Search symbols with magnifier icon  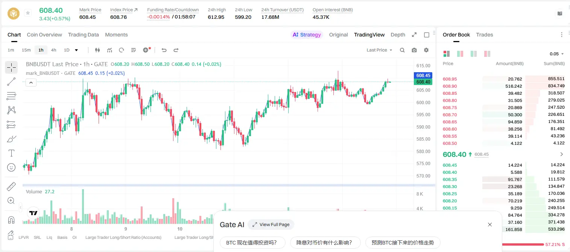402,50
